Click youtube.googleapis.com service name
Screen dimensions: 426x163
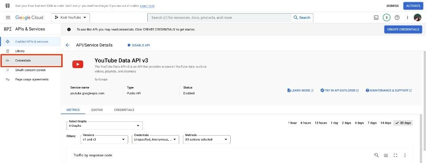(x=87, y=93)
